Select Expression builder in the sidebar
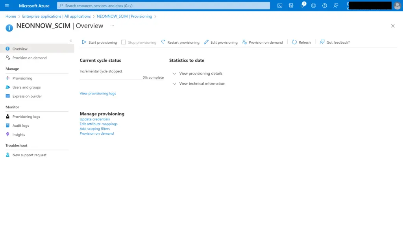The height and width of the screenshot is (252, 403). 26,96
